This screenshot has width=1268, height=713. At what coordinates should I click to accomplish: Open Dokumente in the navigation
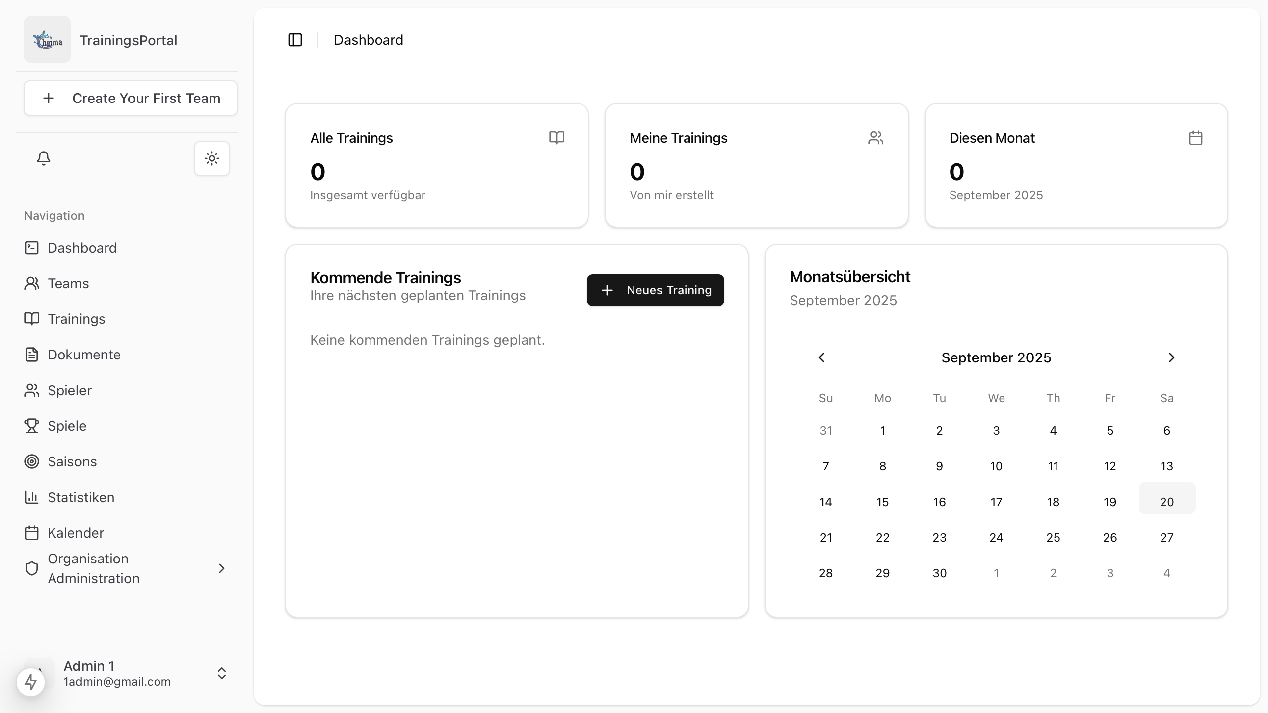tap(127, 355)
